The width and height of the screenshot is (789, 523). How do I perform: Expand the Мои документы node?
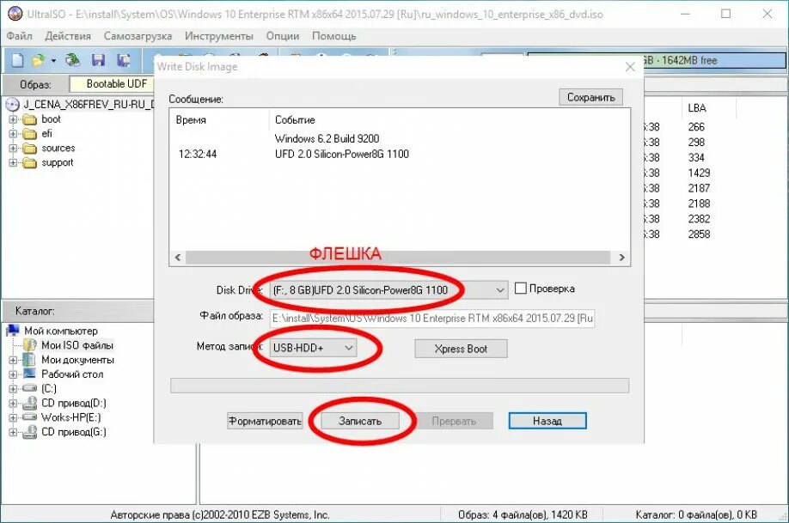13,360
